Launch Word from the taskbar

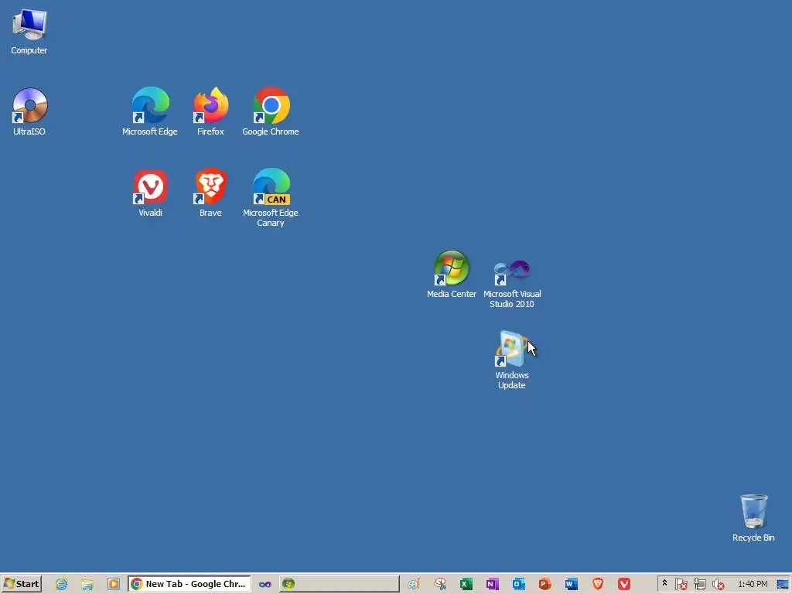pyautogui.click(x=572, y=585)
